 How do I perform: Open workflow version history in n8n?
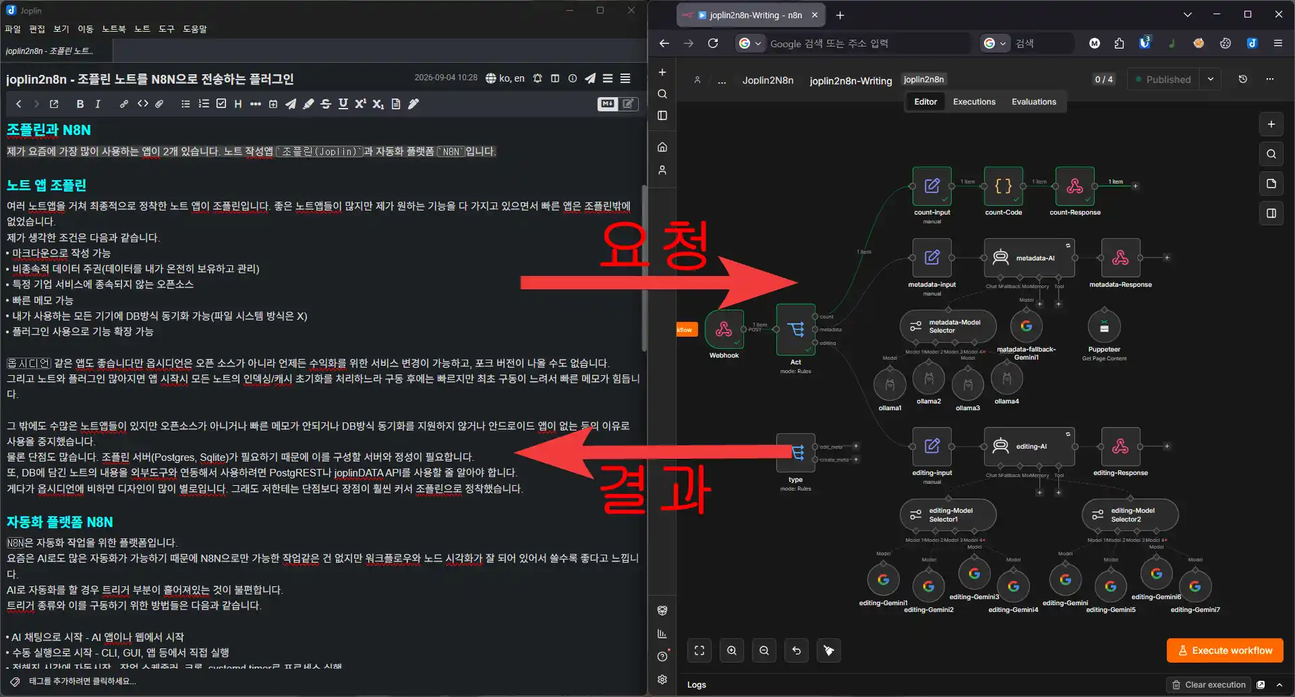pos(1243,79)
